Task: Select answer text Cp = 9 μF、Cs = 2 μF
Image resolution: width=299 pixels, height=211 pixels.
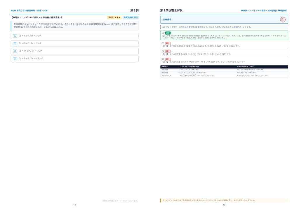Action: pos(30,36)
